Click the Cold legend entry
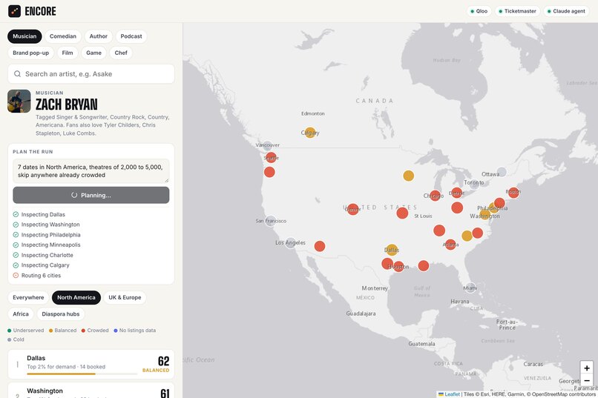 point(16,339)
